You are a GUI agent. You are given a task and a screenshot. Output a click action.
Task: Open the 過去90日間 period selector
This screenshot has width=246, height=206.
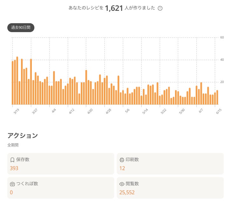coord(21,28)
